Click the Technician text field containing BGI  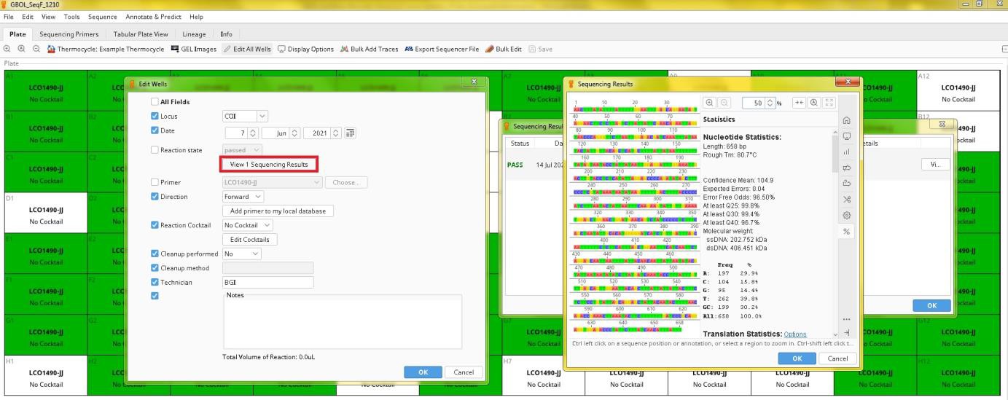coord(267,283)
